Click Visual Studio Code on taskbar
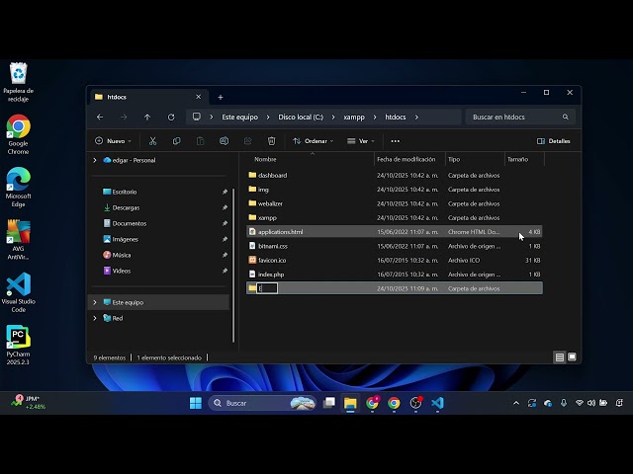The image size is (633, 474). (437, 403)
